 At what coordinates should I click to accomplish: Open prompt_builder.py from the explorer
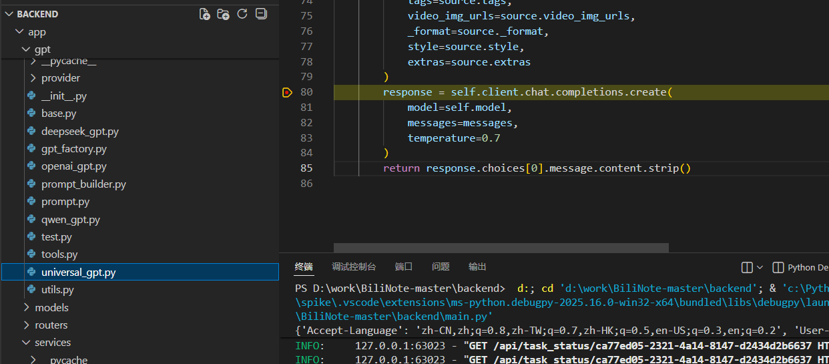[x=83, y=184]
